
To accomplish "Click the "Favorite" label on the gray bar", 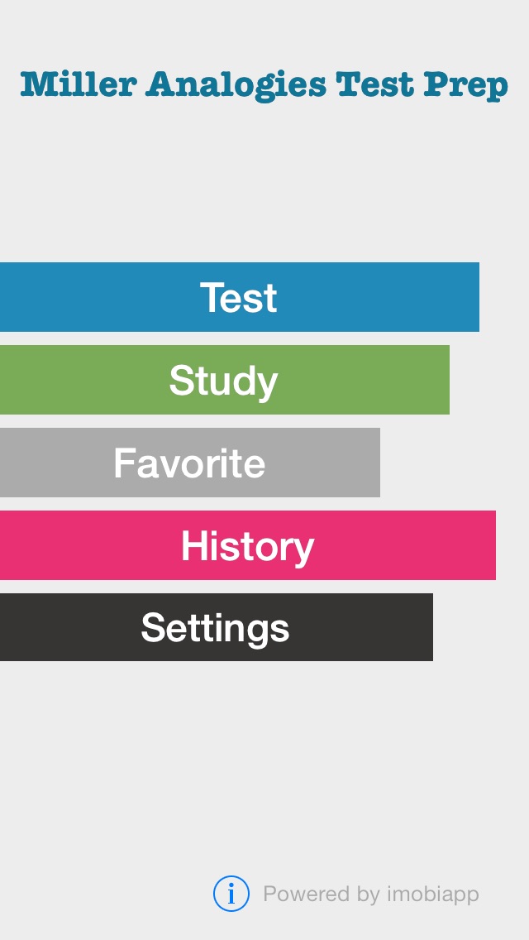I will pos(189,463).
